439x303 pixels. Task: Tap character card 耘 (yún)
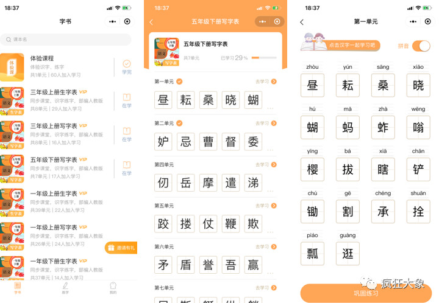click(348, 85)
